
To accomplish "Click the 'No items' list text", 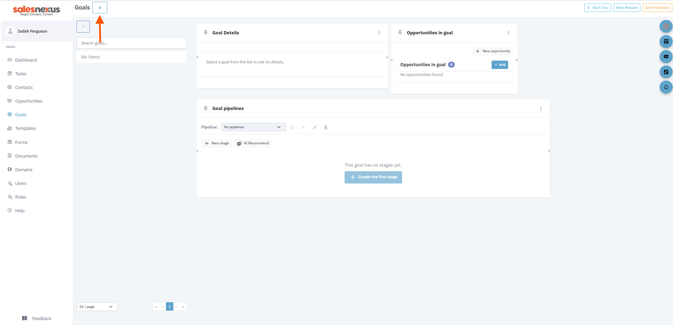I will (91, 57).
